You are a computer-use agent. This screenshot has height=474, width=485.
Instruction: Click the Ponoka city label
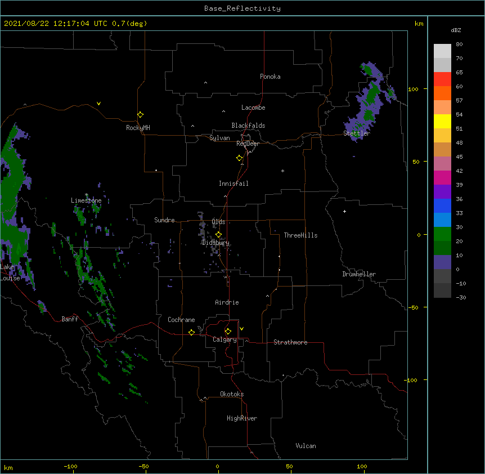click(270, 77)
